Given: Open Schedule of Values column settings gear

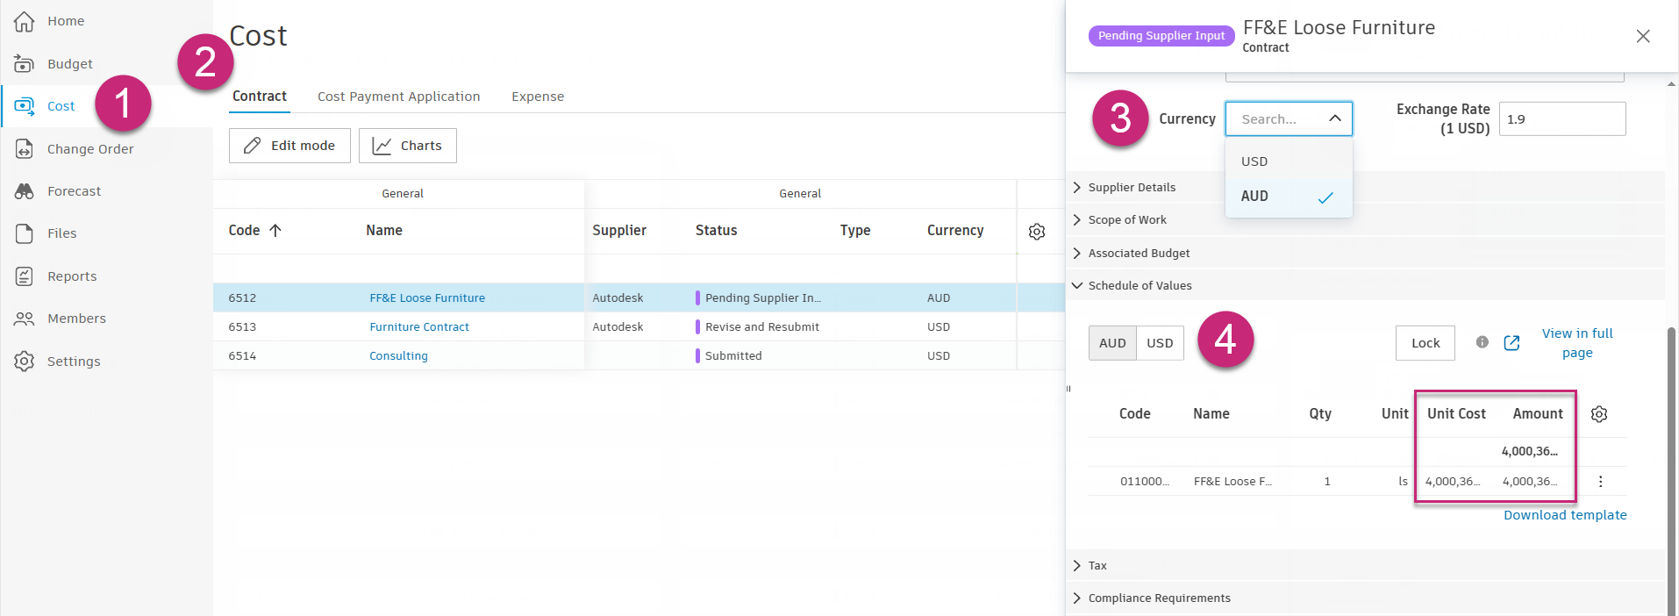Looking at the screenshot, I should (1599, 414).
